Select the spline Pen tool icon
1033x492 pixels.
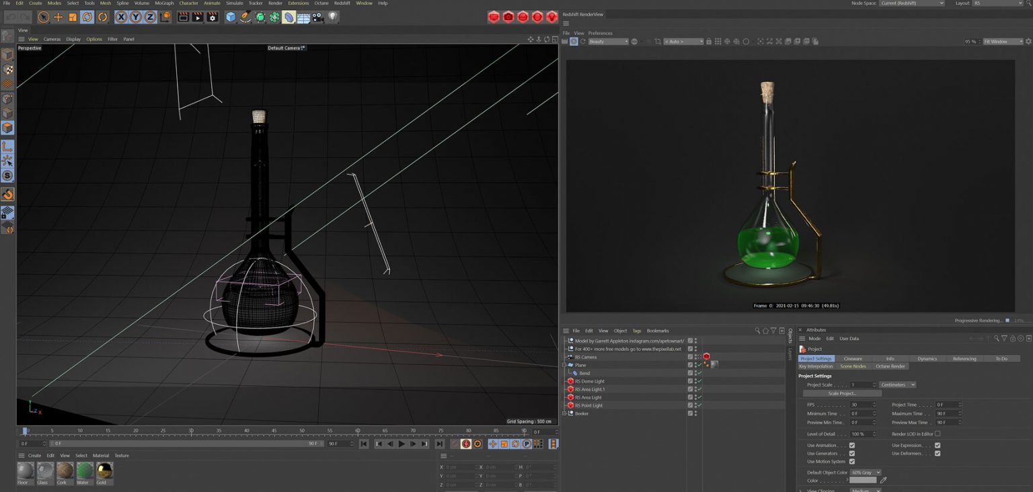[x=245, y=18]
